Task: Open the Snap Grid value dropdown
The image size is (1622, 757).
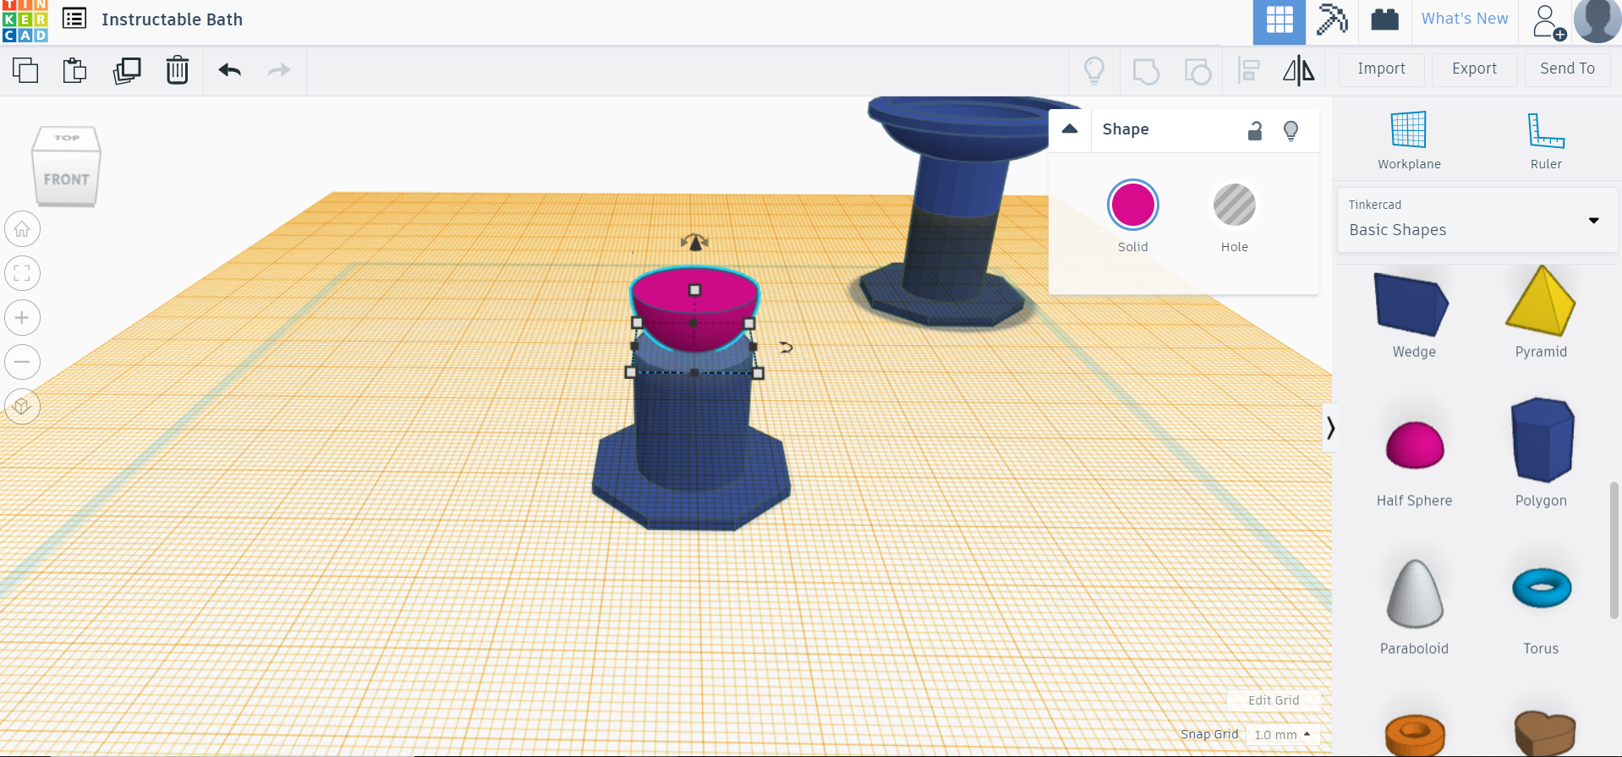Action: pyautogui.click(x=1282, y=734)
